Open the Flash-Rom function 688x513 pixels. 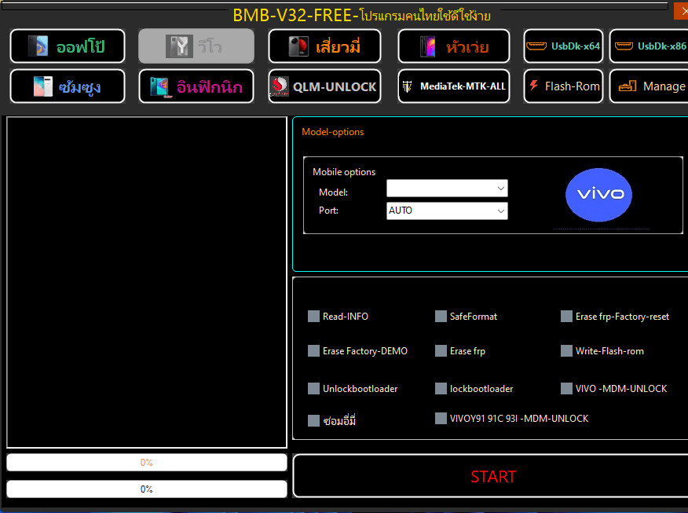(x=563, y=86)
